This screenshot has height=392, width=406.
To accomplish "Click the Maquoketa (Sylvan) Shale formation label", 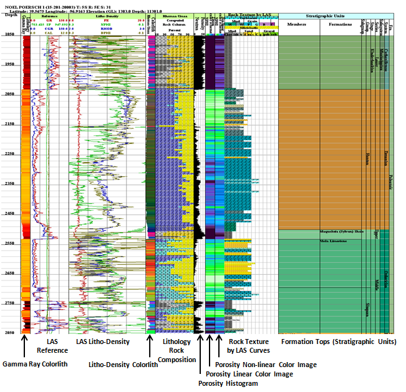I will coord(342,232).
